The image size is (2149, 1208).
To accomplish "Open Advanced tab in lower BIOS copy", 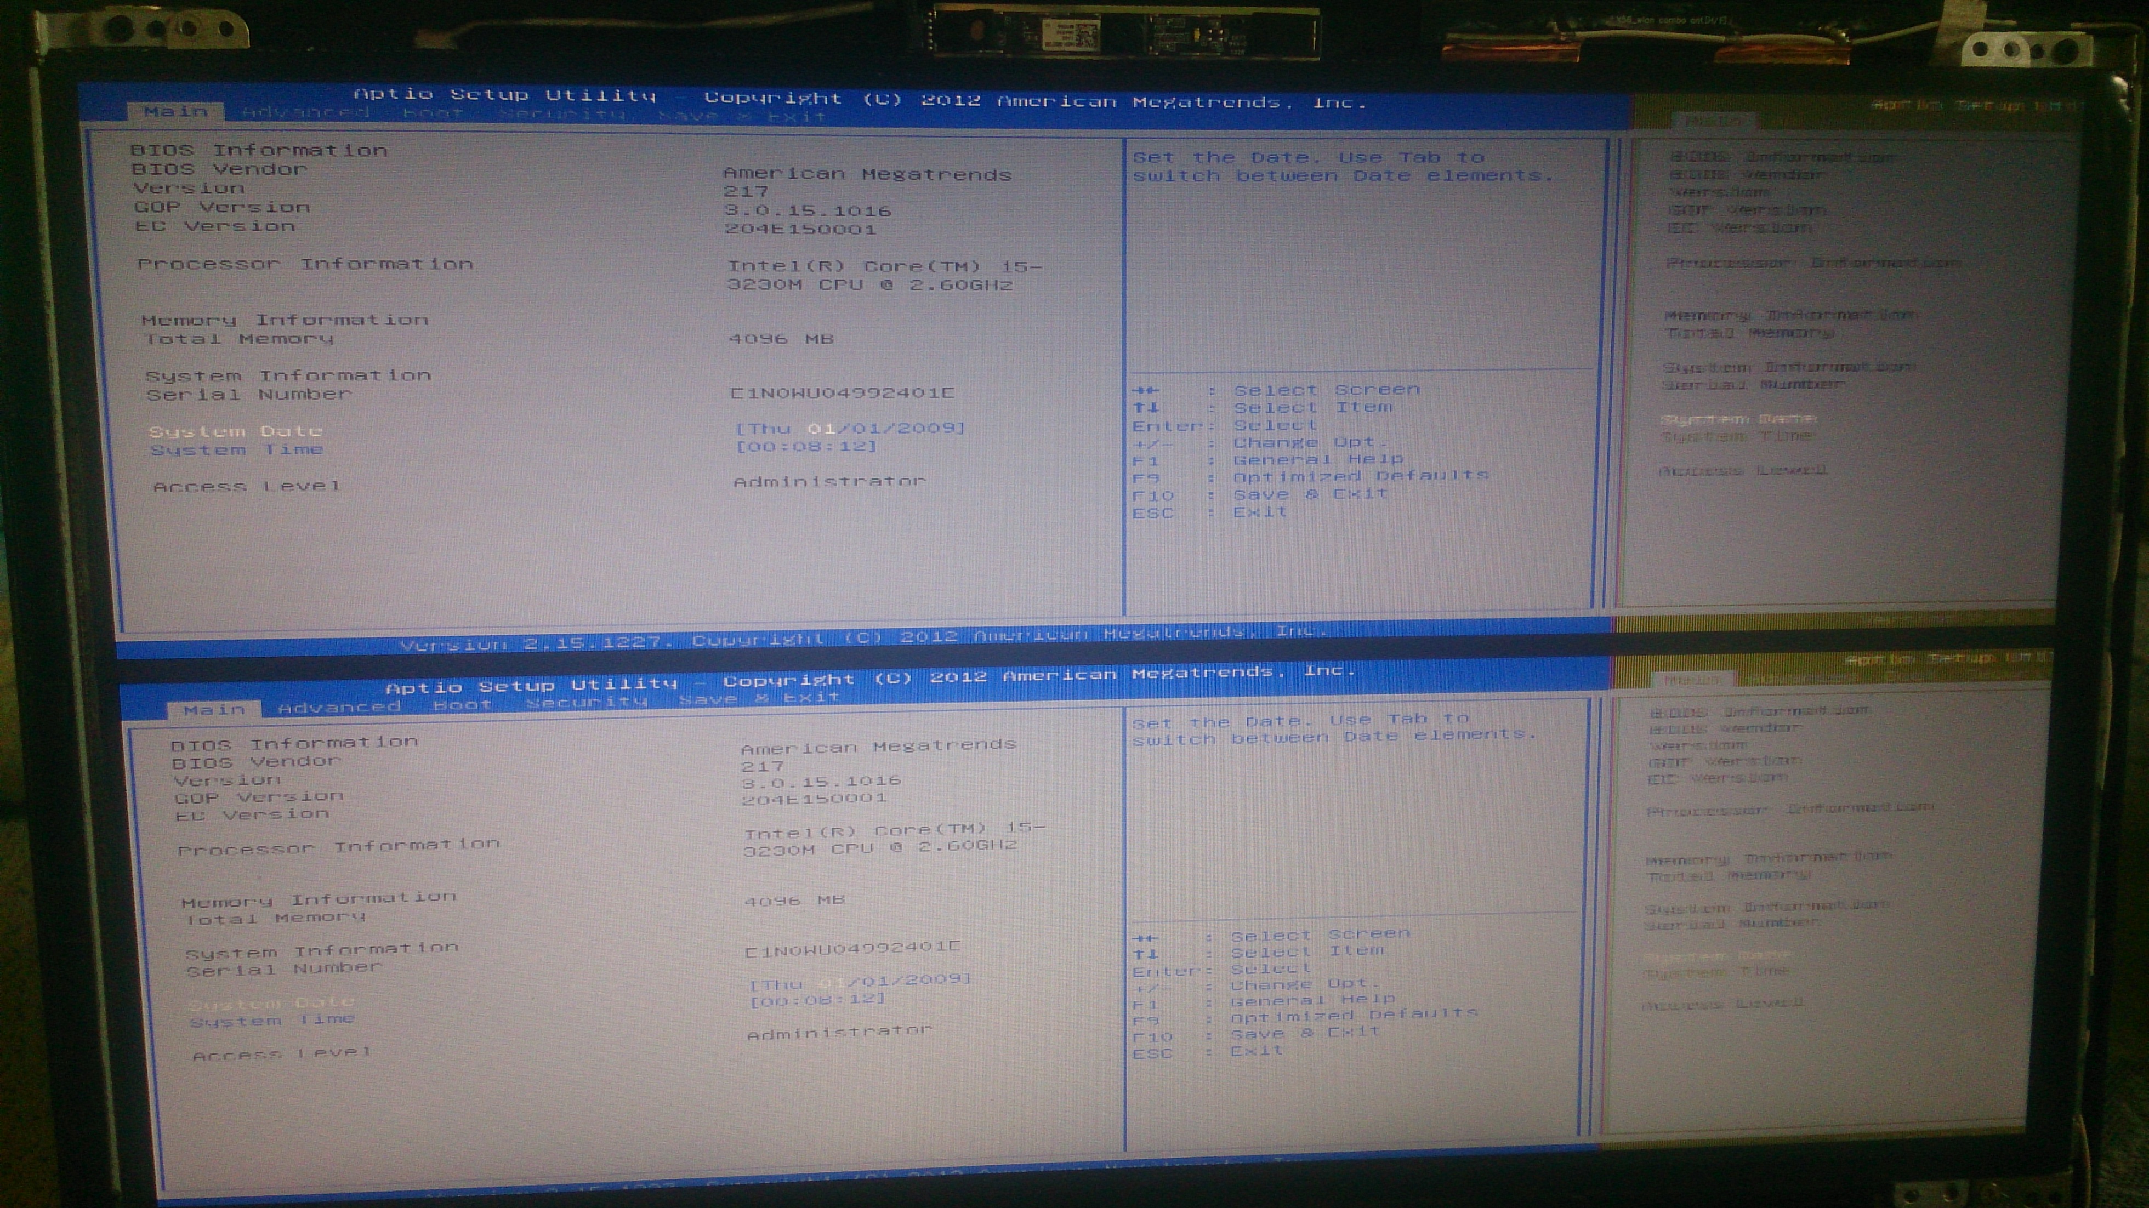I will click(x=339, y=708).
